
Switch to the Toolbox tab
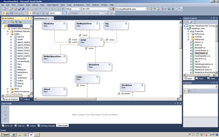coord(25,99)
